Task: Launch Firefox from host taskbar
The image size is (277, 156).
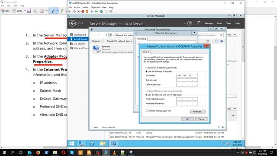Action: (x=38, y=153)
